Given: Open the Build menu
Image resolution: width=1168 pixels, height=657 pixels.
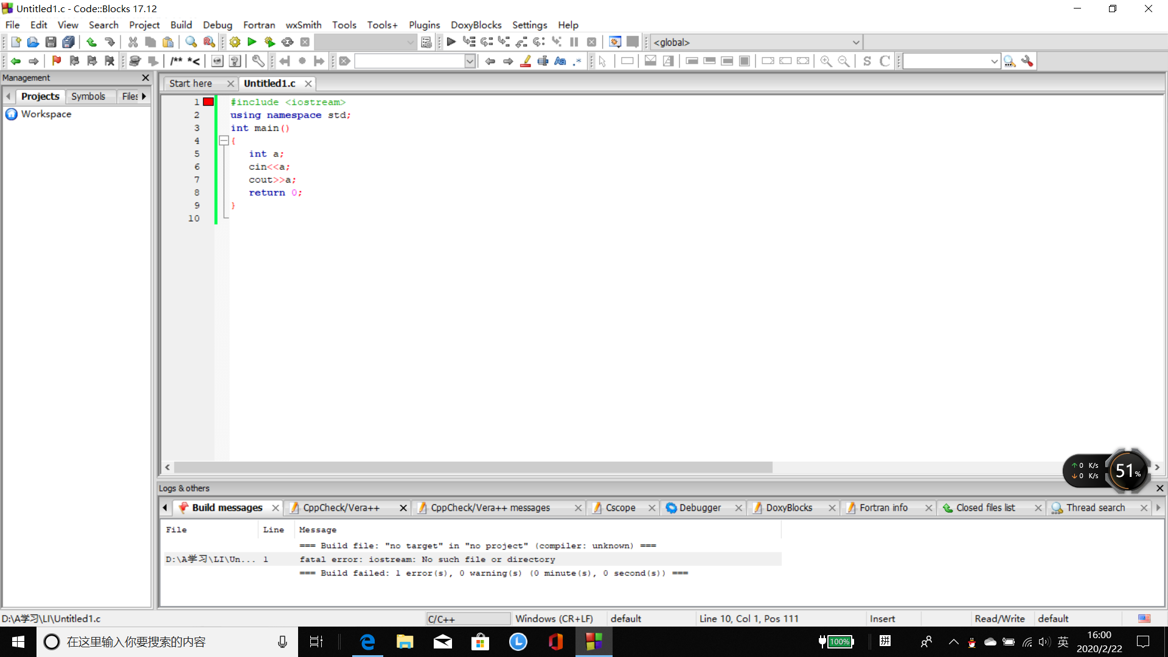Looking at the screenshot, I should (179, 25).
